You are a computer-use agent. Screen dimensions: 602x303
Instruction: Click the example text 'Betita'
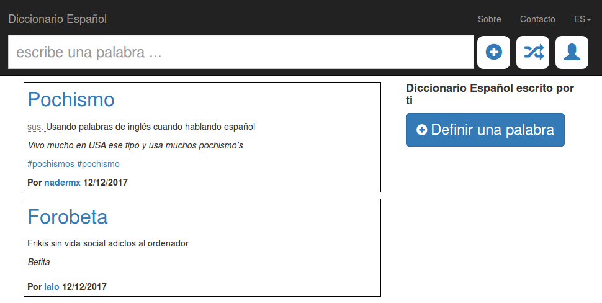[38, 262]
